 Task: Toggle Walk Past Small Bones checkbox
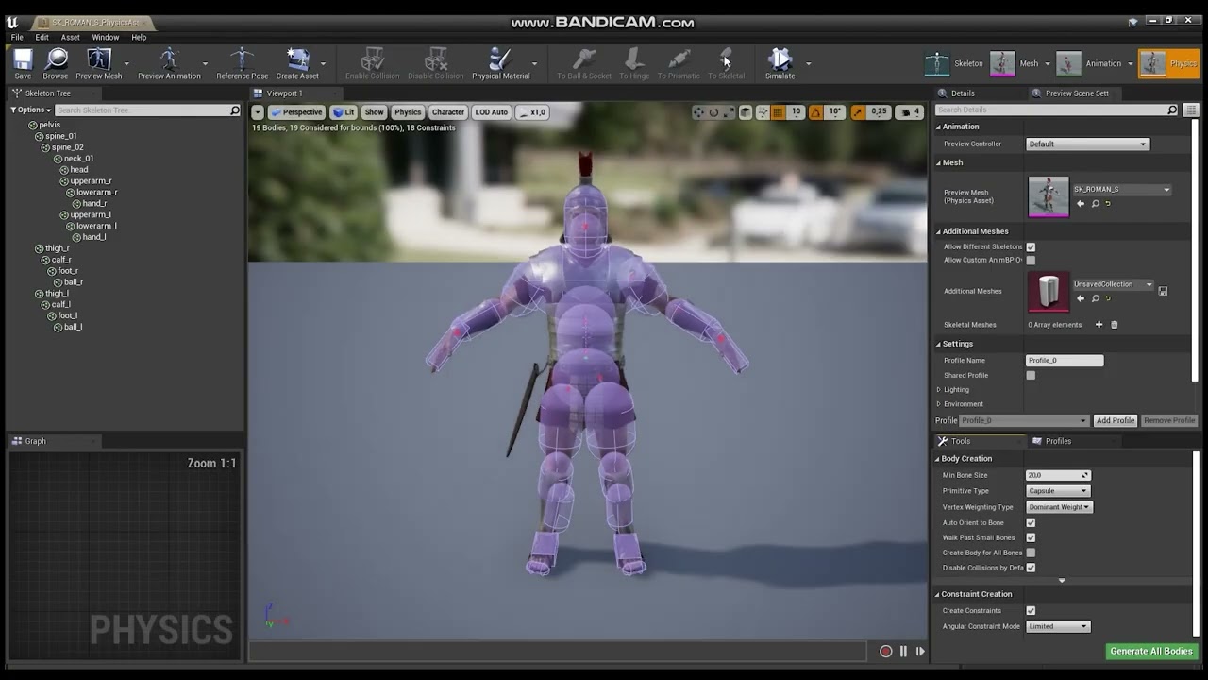[x=1031, y=537]
